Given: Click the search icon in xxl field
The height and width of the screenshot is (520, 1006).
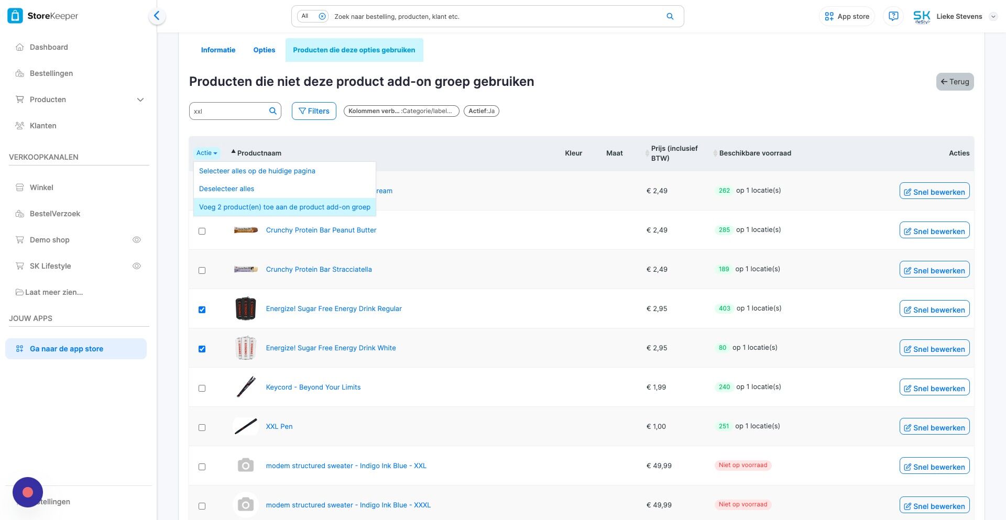Looking at the screenshot, I should (x=272, y=111).
